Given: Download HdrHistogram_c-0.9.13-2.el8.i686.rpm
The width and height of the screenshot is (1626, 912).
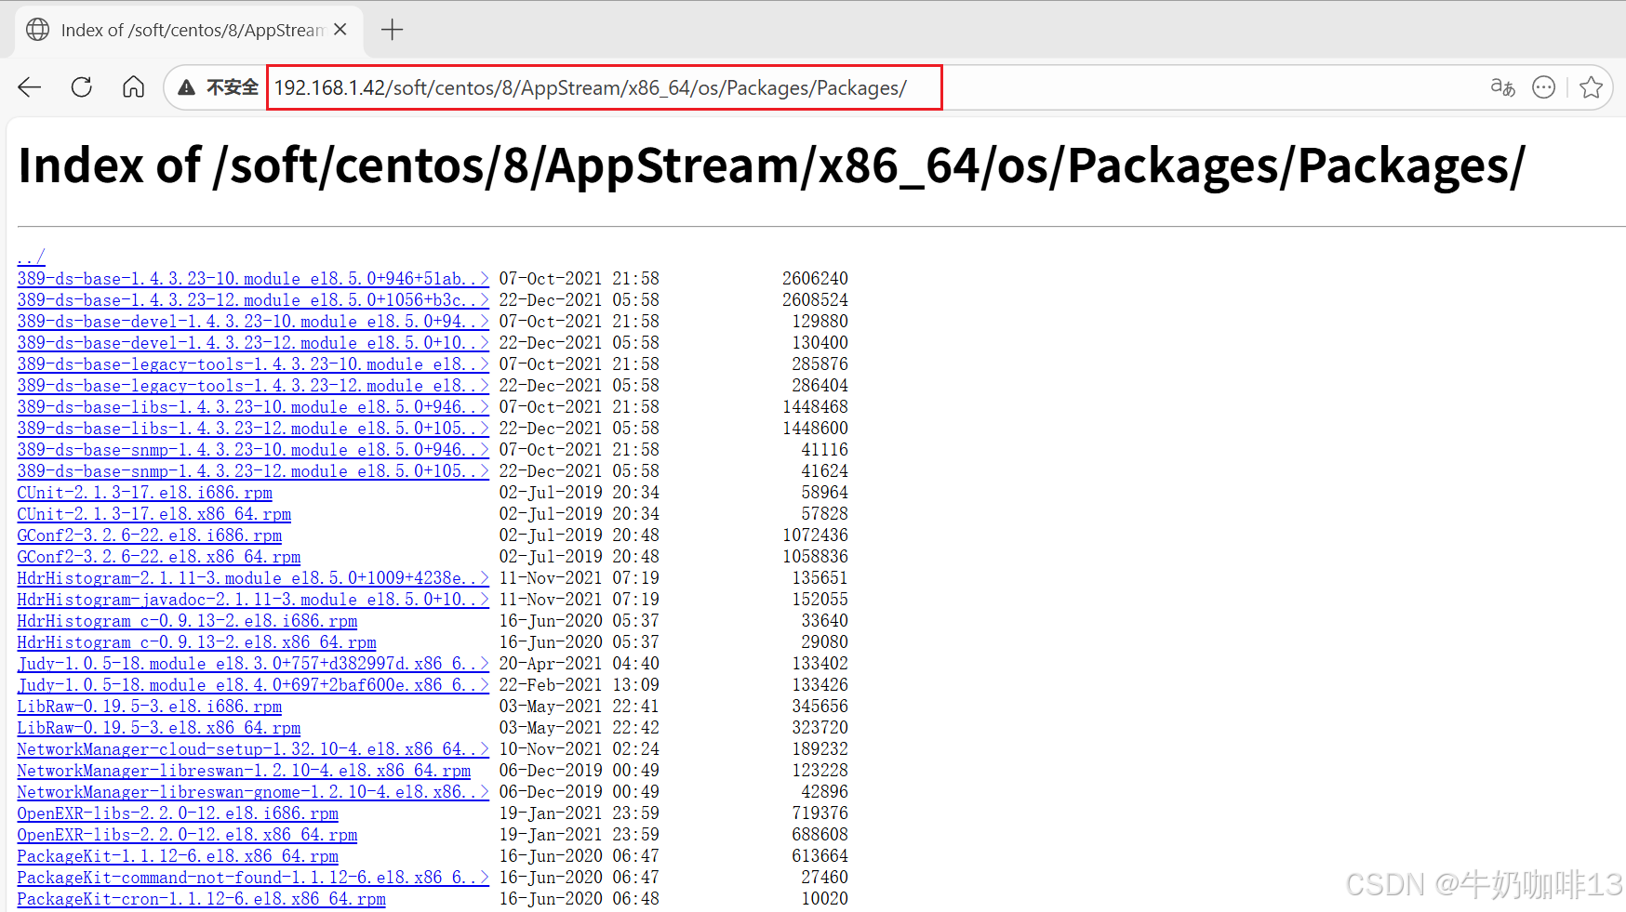Looking at the screenshot, I should (187, 621).
